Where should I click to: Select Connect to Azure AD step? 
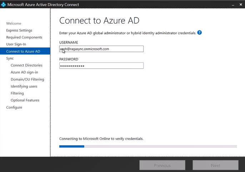(x=25, y=51)
